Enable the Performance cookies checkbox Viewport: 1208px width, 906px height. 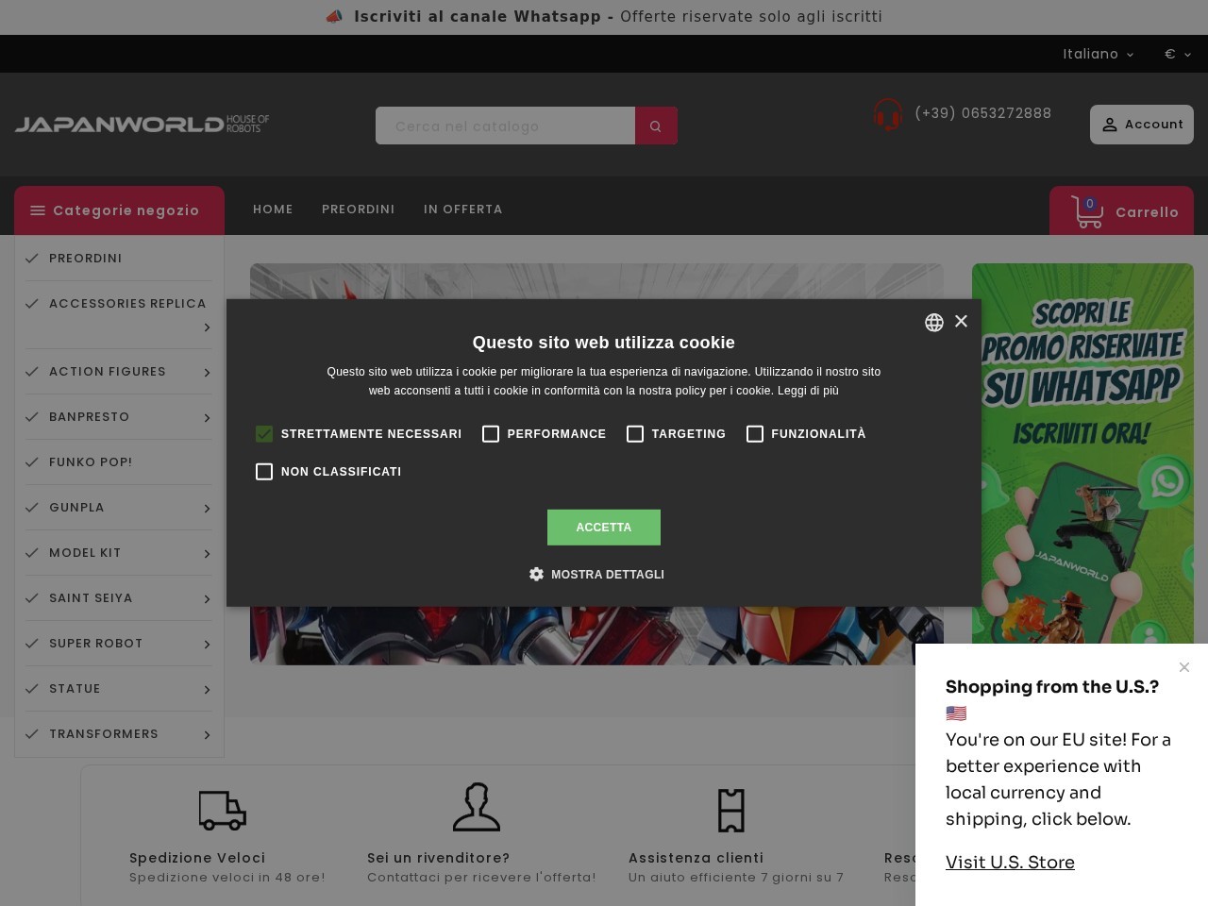tap(491, 434)
